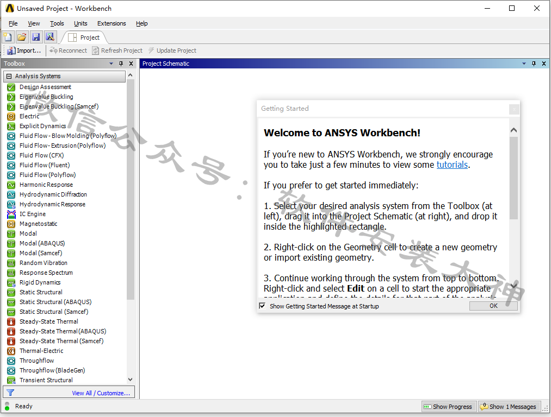
Task: Click the Show Progress button
Action: [x=448, y=407]
